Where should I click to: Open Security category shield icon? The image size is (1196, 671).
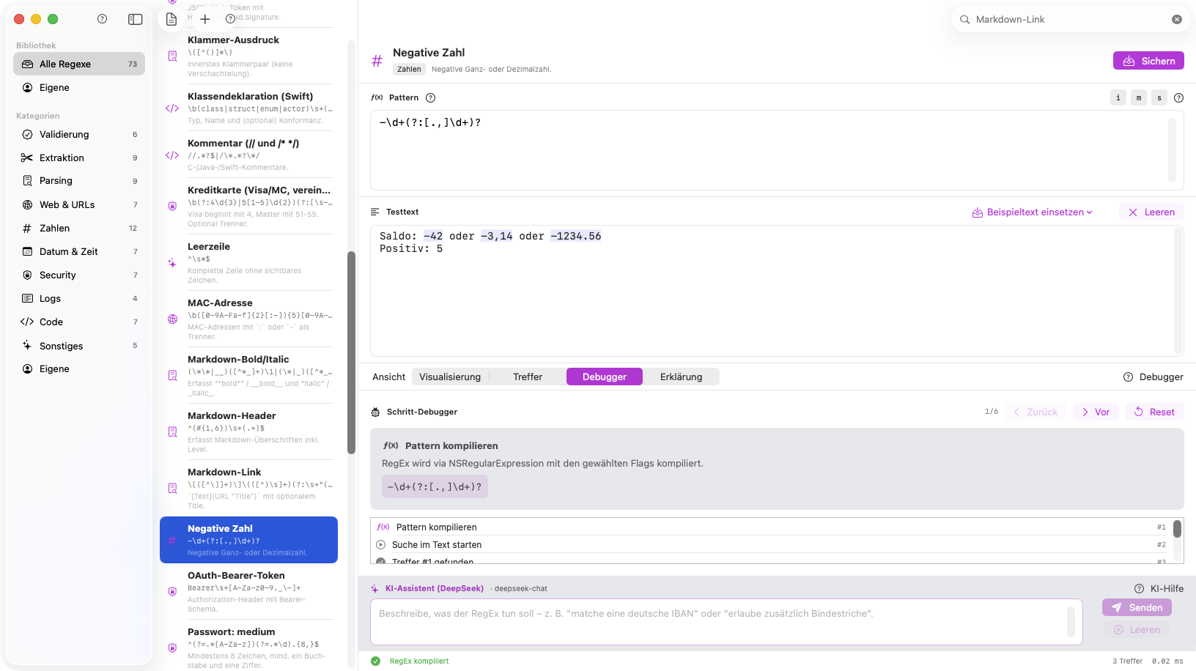[x=27, y=275]
